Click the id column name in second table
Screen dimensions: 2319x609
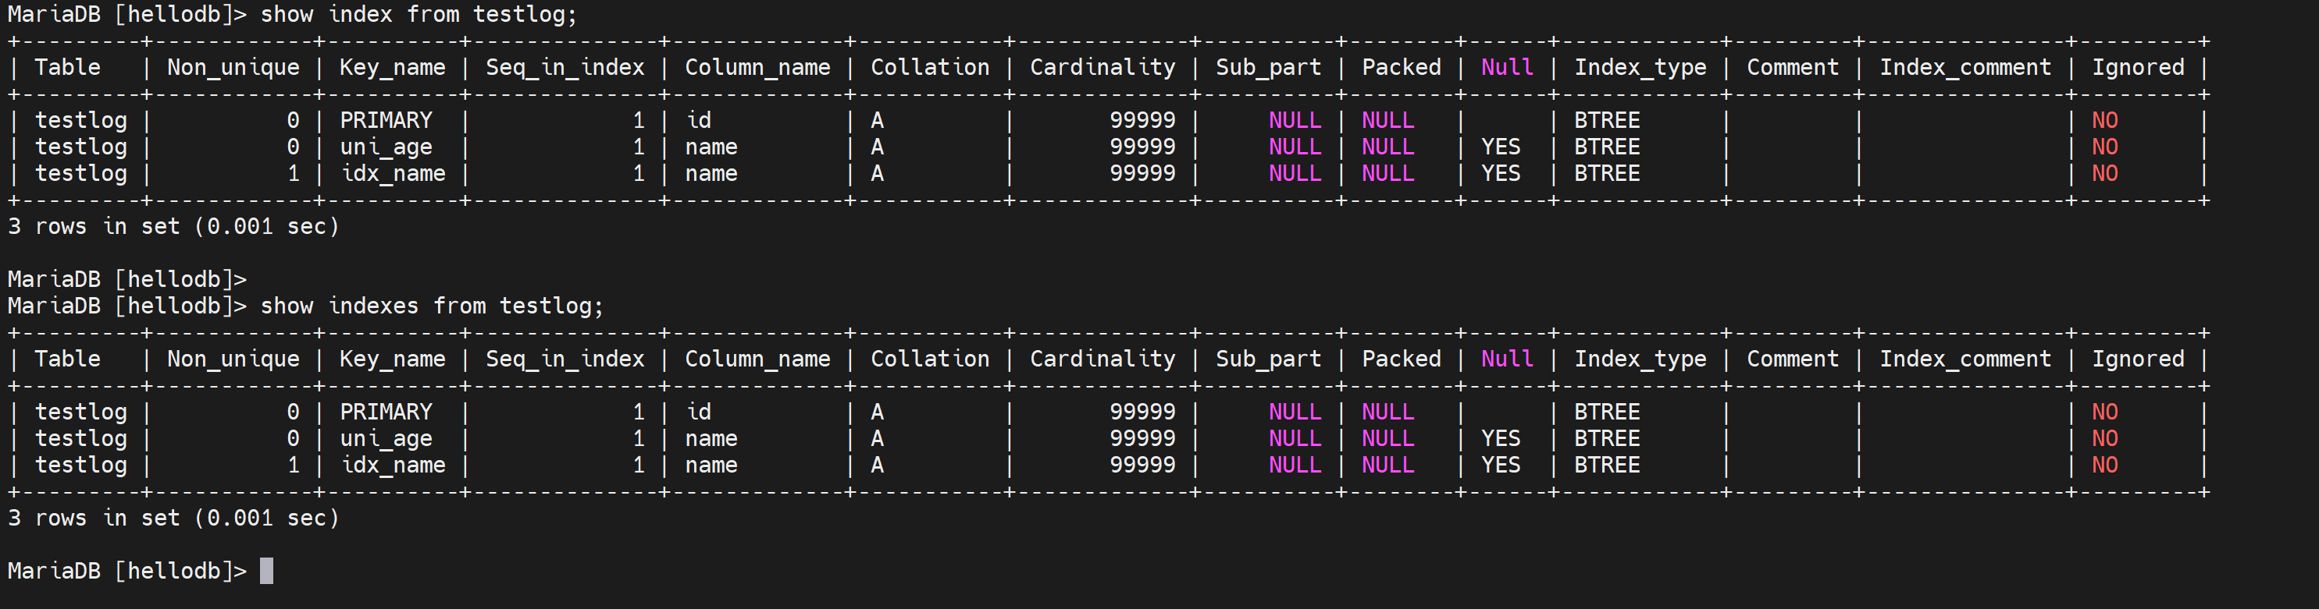[x=698, y=412]
